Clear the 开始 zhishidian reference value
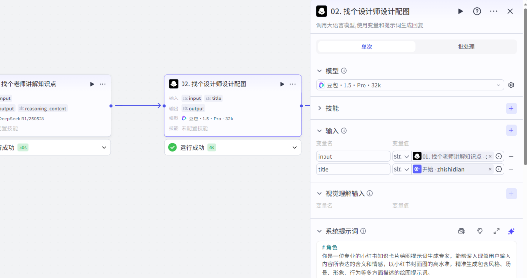The width and height of the screenshot is (527, 278). tap(490, 169)
